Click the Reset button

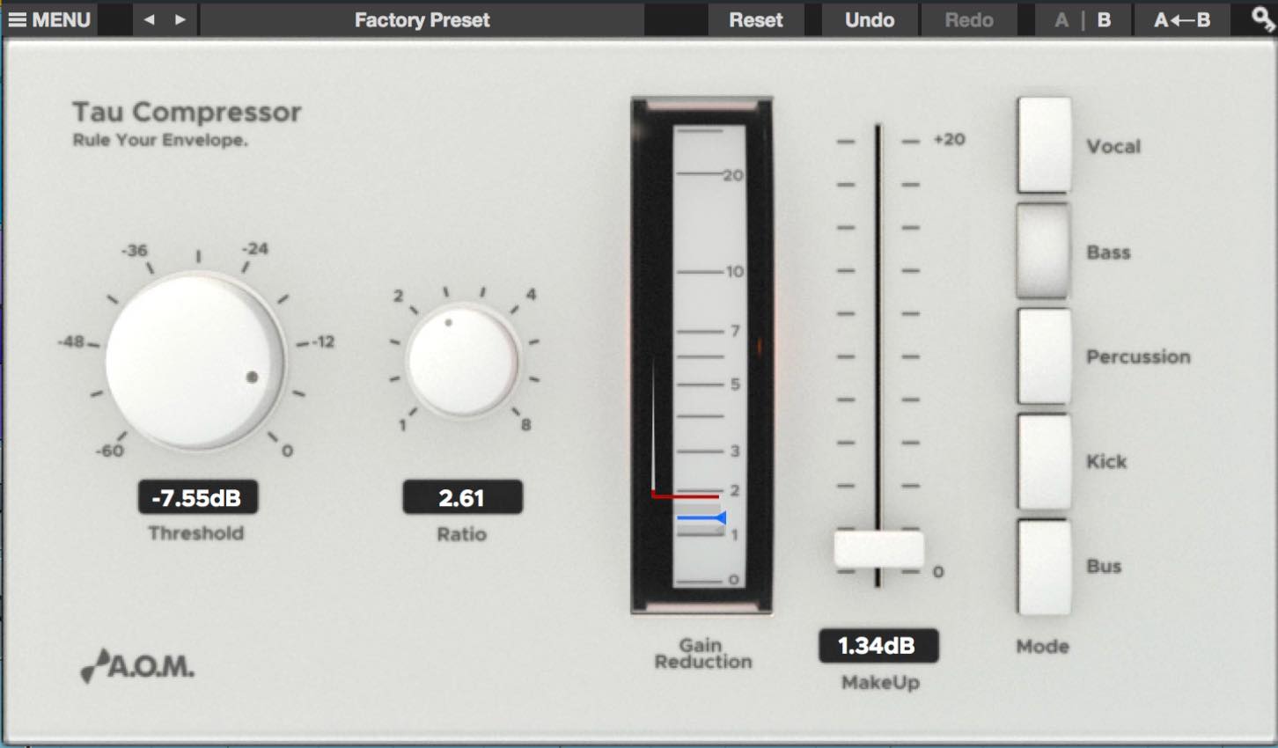point(756,19)
